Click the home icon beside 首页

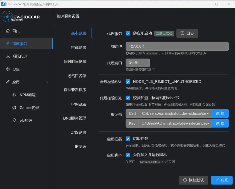[x=8, y=31]
